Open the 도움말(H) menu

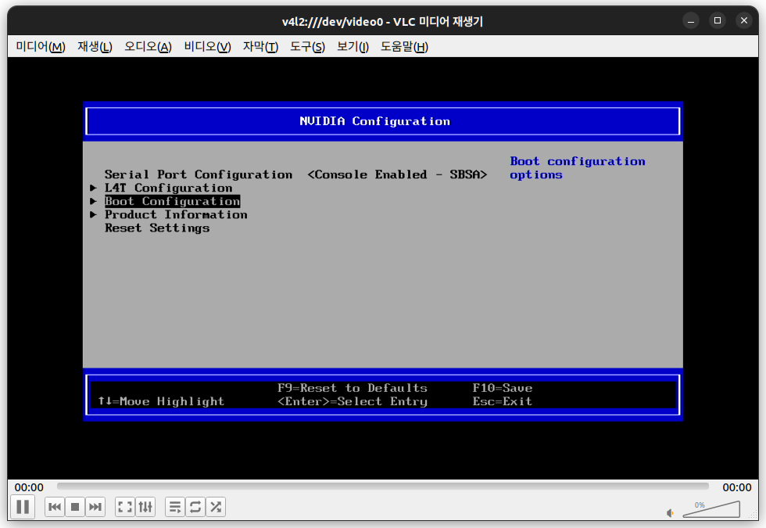tap(404, 46)
